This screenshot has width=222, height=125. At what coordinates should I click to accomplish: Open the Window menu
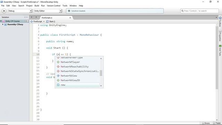(x=73, y=6)
